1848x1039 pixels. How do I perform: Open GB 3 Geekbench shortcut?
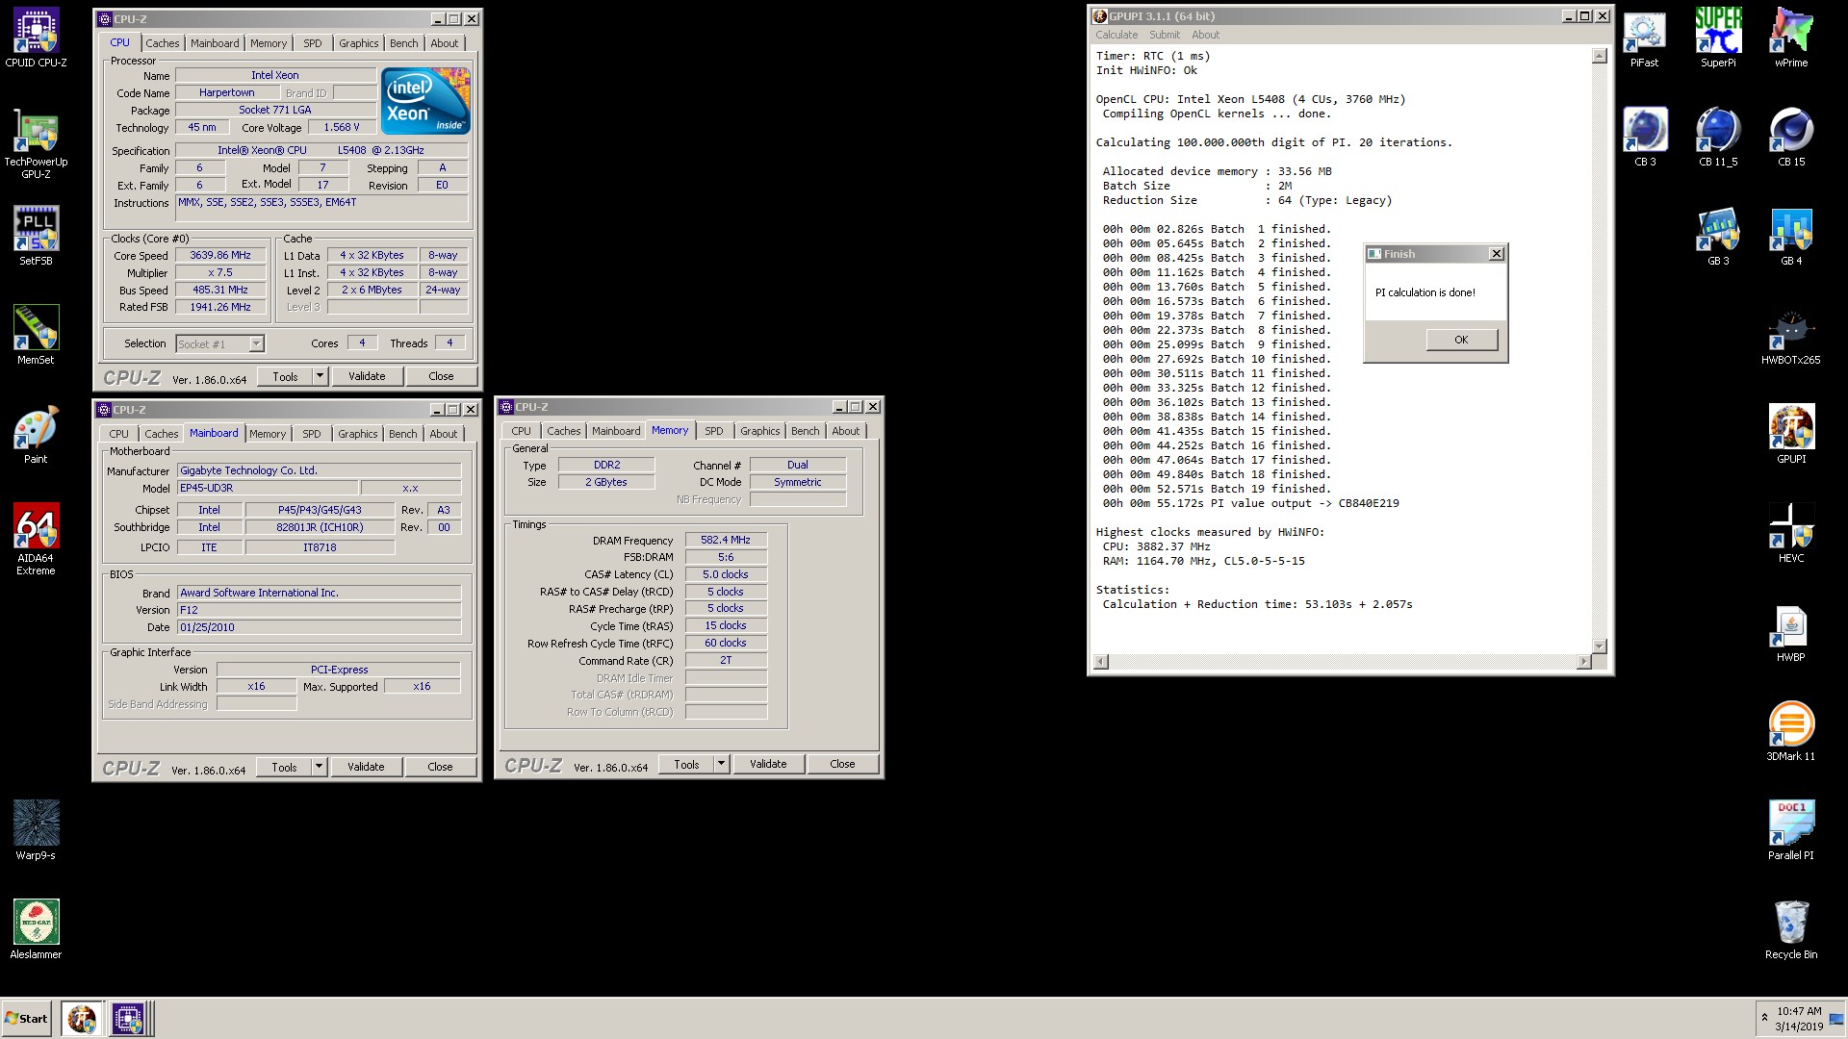point(1718,237)
